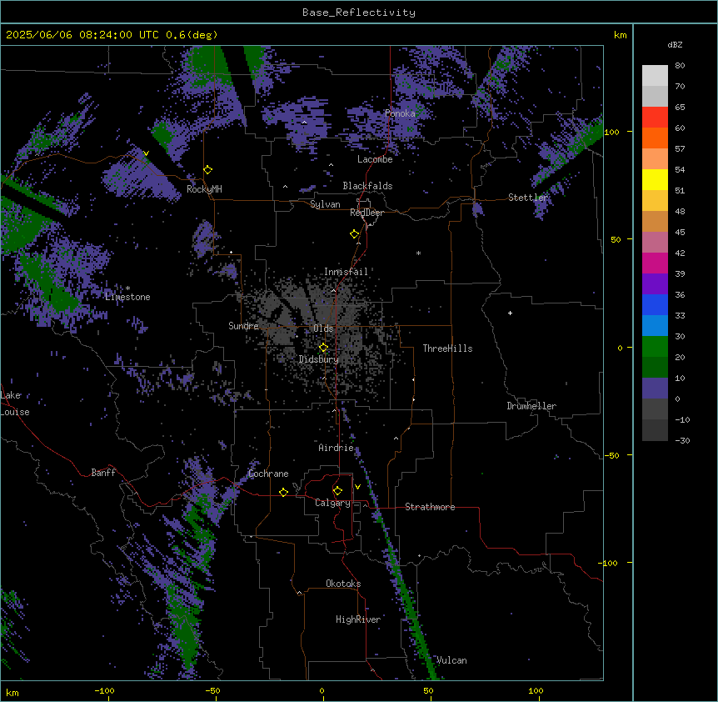Click the yellow V marker northwest of RockyMH
The image size is (718, 702).
(x=146, y=153)
